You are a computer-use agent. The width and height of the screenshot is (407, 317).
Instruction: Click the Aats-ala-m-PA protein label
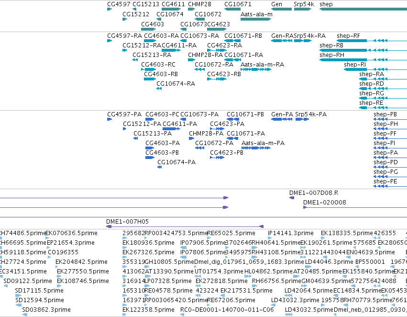click(x=263, y=144)
